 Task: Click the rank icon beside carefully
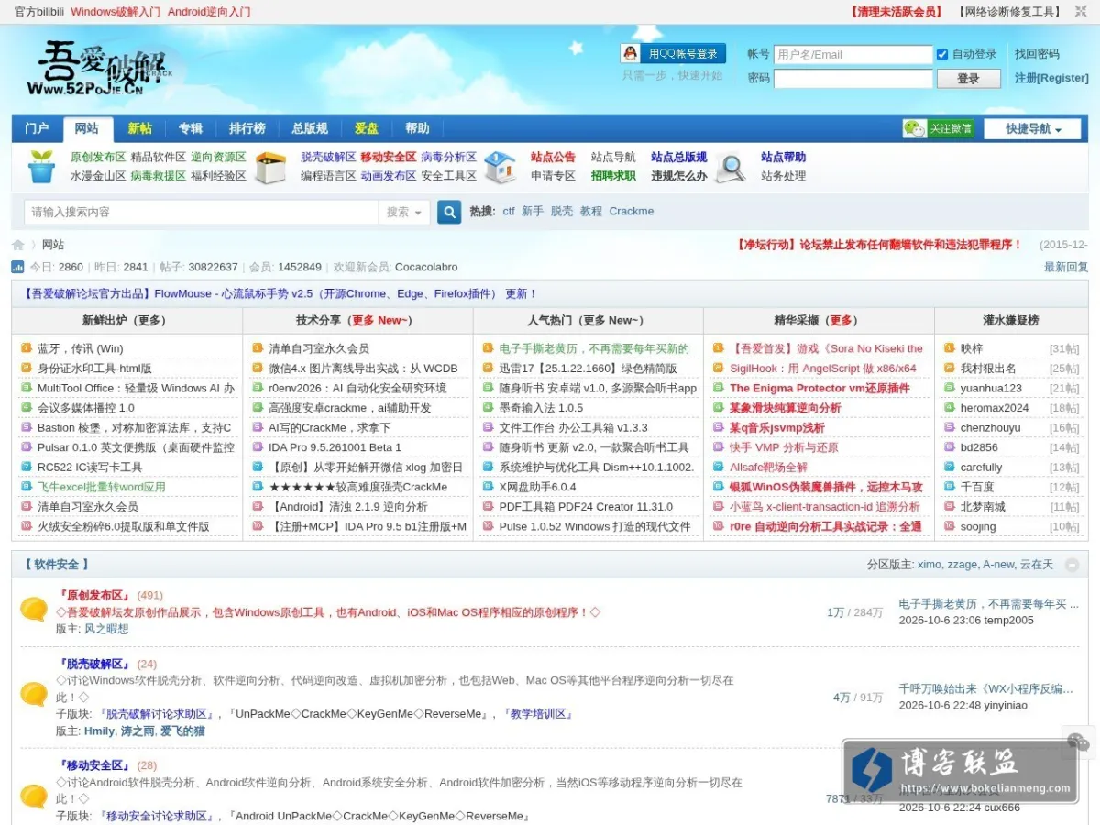(x=948, y=467)
